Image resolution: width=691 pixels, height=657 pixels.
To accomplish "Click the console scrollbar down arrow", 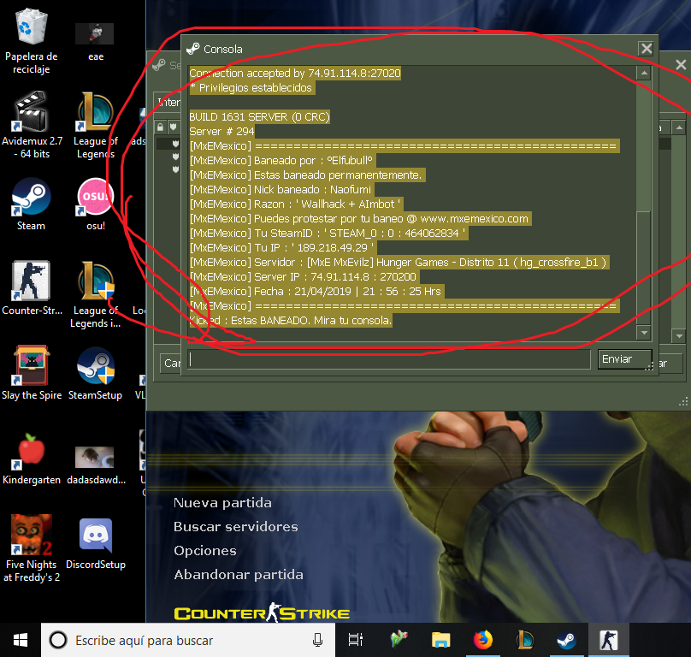I will pos(644,333).
